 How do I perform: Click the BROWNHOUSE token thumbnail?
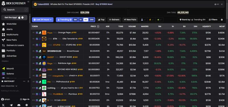[x=44, y=51]
